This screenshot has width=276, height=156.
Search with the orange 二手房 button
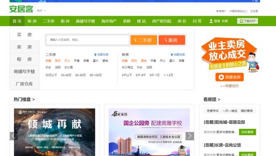(x=144, y=40)
